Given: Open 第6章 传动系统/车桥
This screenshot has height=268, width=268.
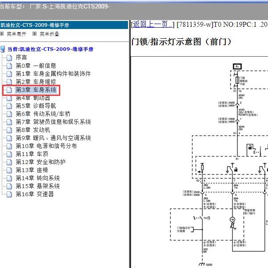Looking at the screenshot, I should tap(43, 114).
